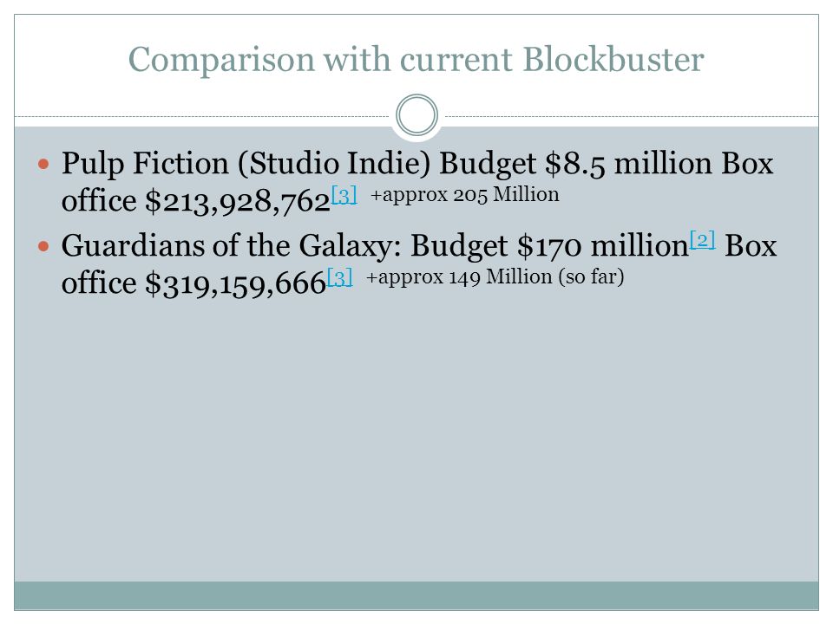
Task: Click the orange bullet beside Pulp Fiction
Action: point(43,164)
